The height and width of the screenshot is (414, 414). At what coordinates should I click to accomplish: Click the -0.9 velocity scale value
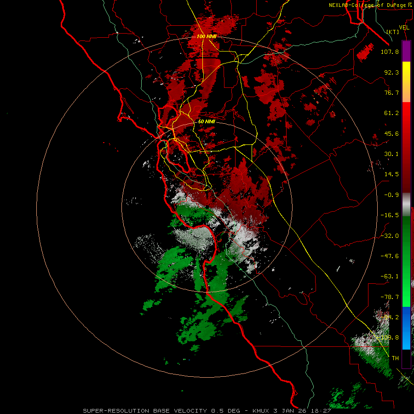391,195
